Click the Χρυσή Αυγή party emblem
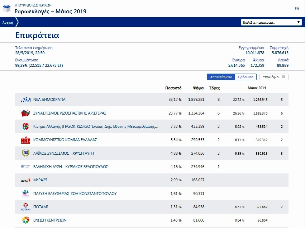The height and width of the screenshot is (228, 305). point(26,153)
